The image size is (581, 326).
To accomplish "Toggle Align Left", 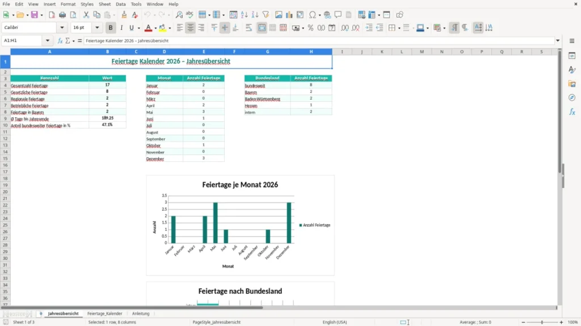I will pos(180,28).
